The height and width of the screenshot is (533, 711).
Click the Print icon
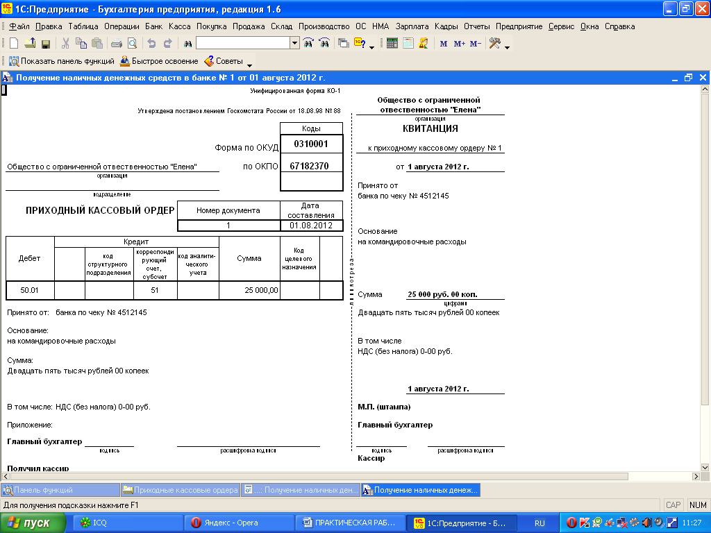pos(117,44)
